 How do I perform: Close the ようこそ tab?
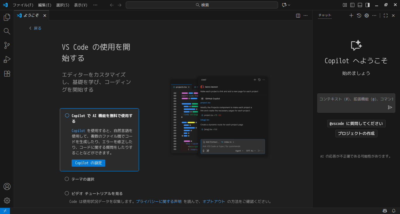tap(45, 16)
